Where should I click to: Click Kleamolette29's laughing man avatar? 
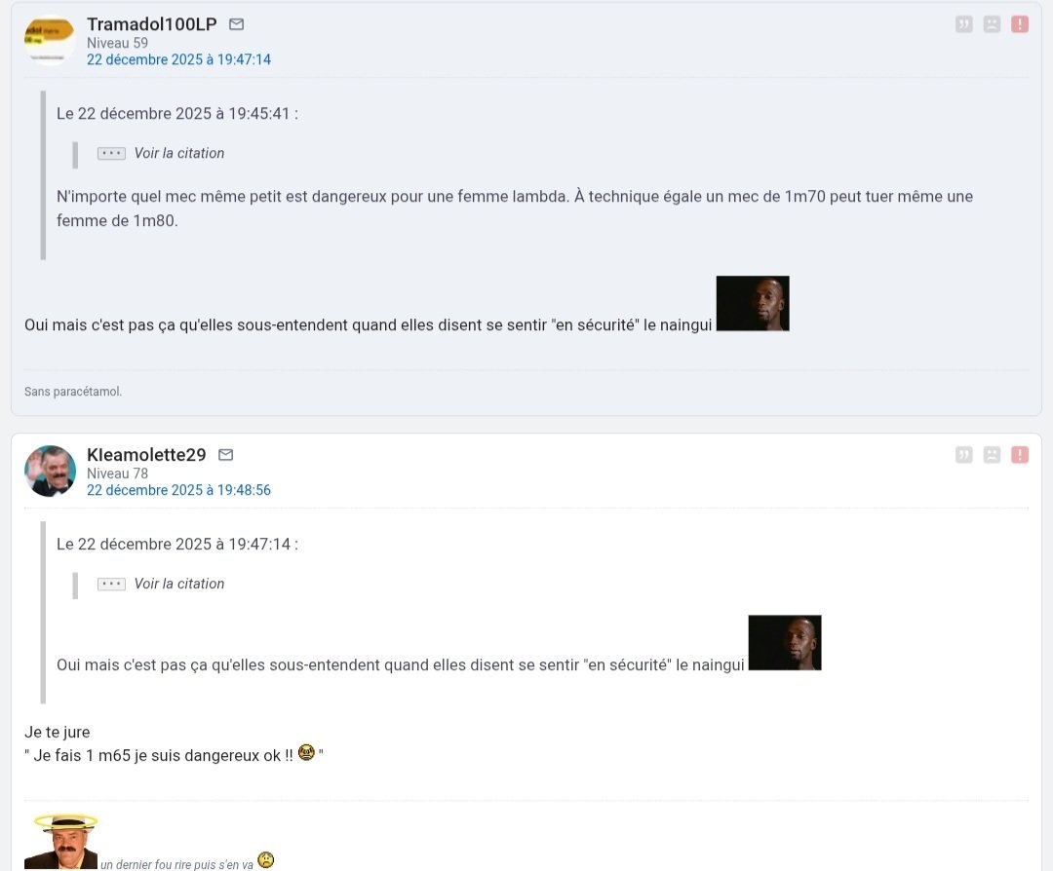pos(50,472)
